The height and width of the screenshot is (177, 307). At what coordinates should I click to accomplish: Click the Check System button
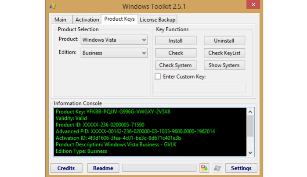pyautogui.click(x=176, y=65)
